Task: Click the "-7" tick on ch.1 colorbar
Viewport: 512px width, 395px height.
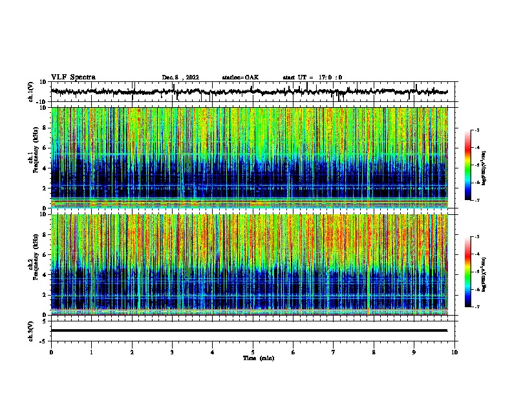Action: (x=477, y=200)
